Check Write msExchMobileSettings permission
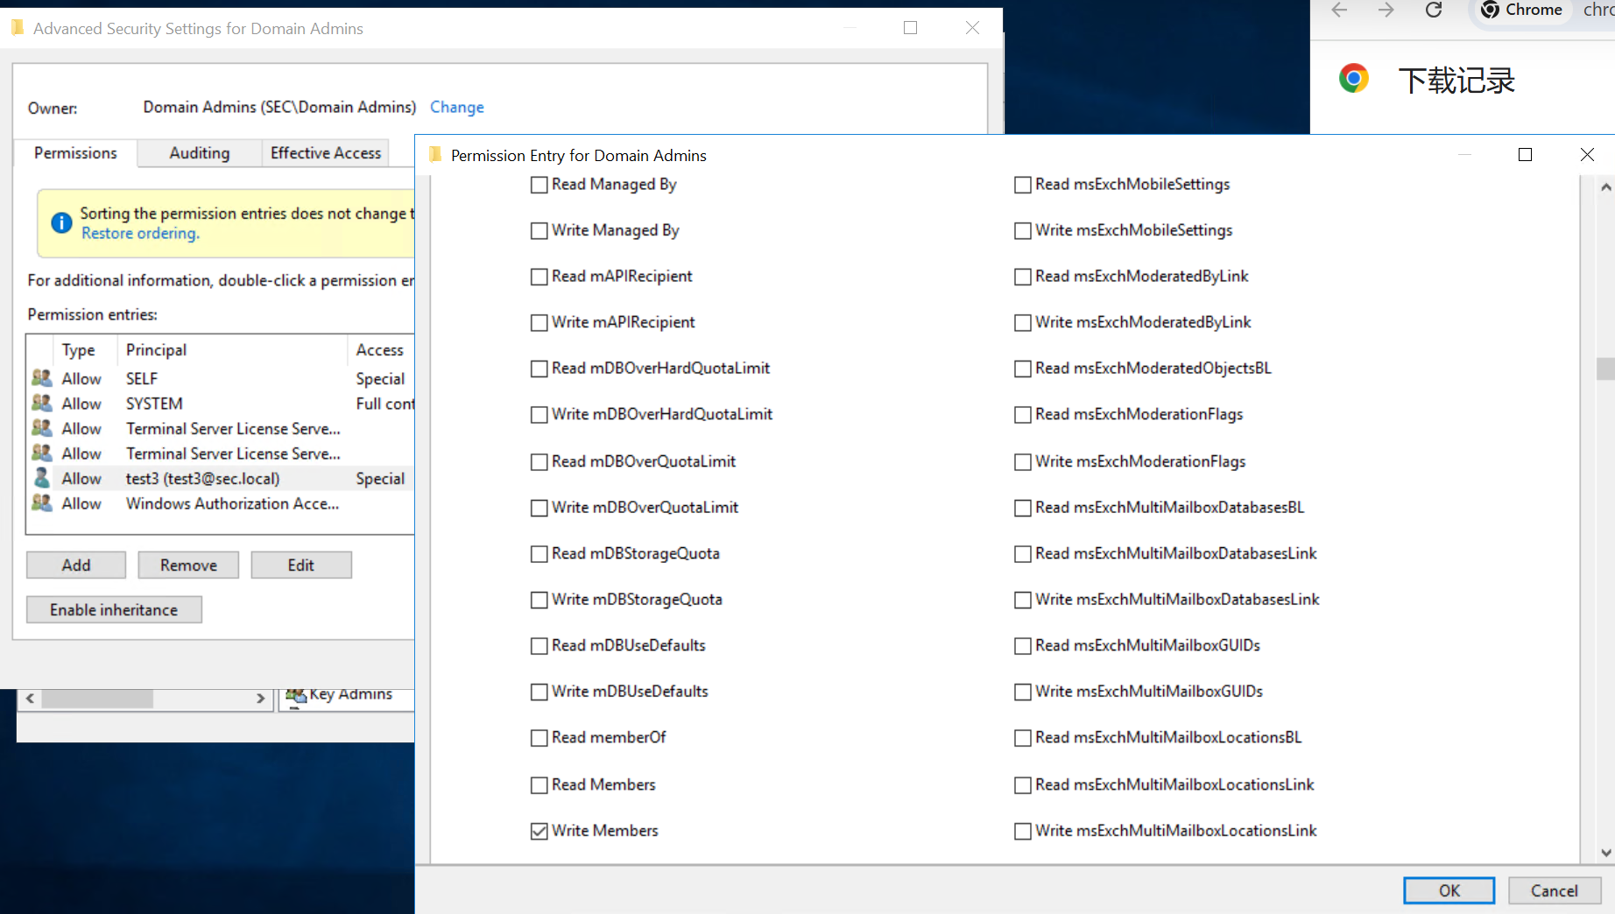Image resolution: width=1615 pixels, height=914 pixels. [x=1022, y=231]
